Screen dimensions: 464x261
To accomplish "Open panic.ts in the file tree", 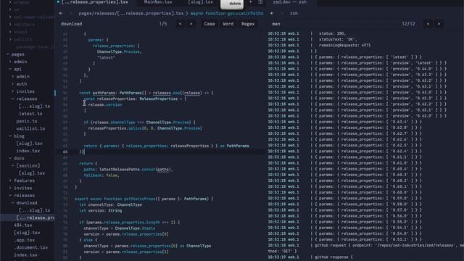I will point(27,121).
